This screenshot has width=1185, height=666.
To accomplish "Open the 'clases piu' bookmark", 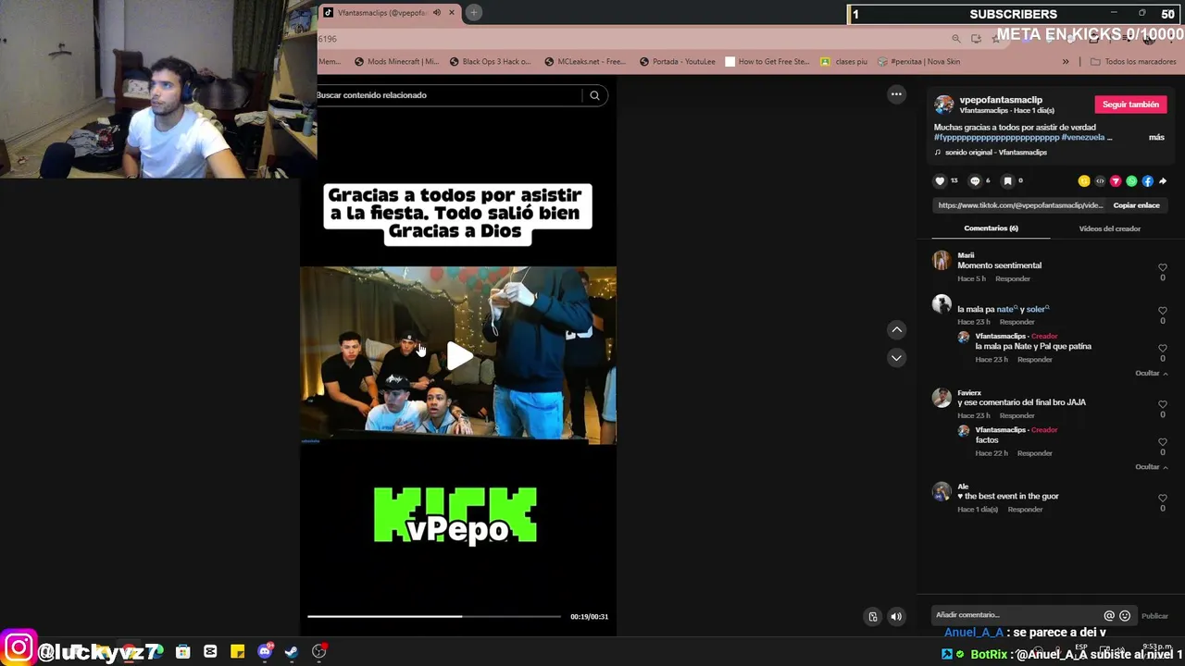I will click(x=844, y=62).
